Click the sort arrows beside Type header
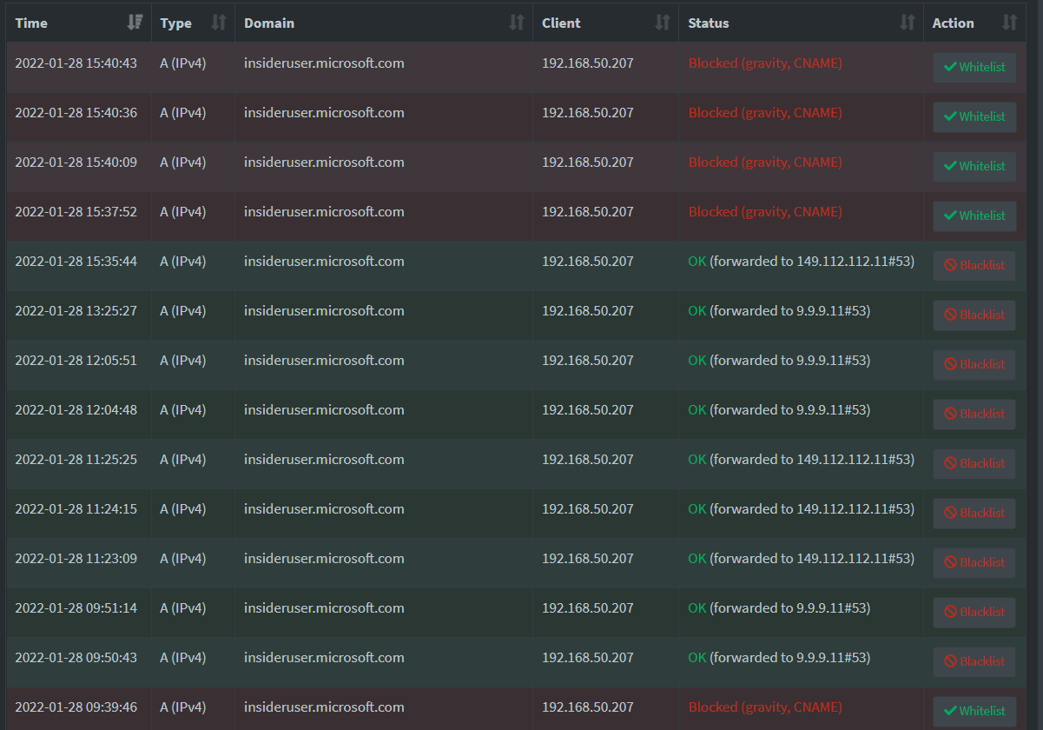This screenshot has height=730, width=1043. point(219,23)
